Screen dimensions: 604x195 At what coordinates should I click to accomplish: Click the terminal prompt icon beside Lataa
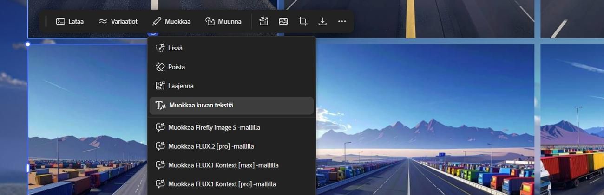click(x=60, y=21)
